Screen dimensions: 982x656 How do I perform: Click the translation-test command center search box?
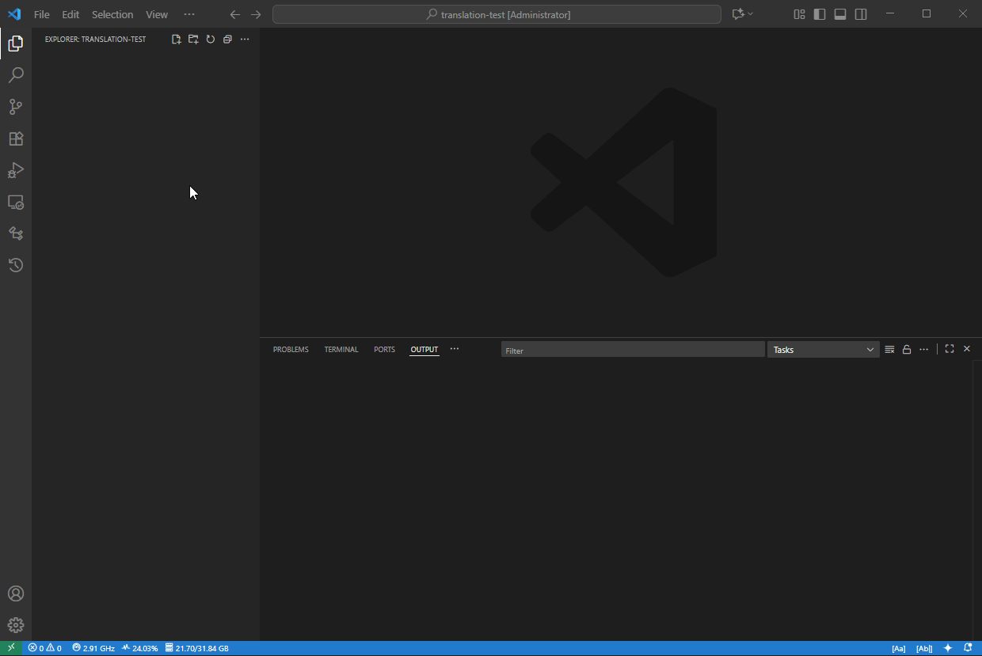coord(497,14)
